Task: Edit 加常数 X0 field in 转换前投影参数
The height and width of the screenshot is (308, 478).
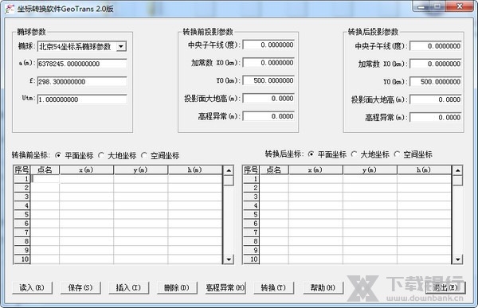Action: point(268,63)
